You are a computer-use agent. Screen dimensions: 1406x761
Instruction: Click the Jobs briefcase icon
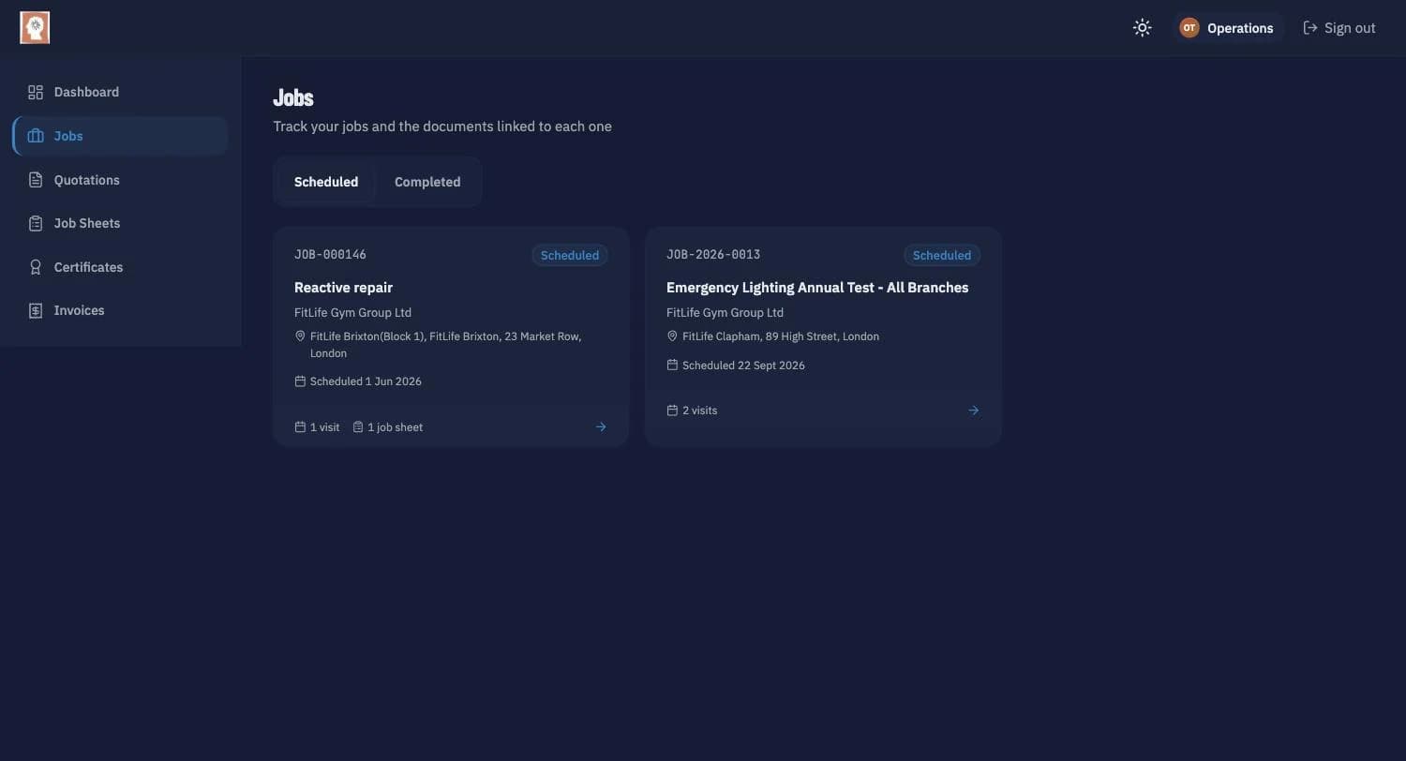click(36, 136)
